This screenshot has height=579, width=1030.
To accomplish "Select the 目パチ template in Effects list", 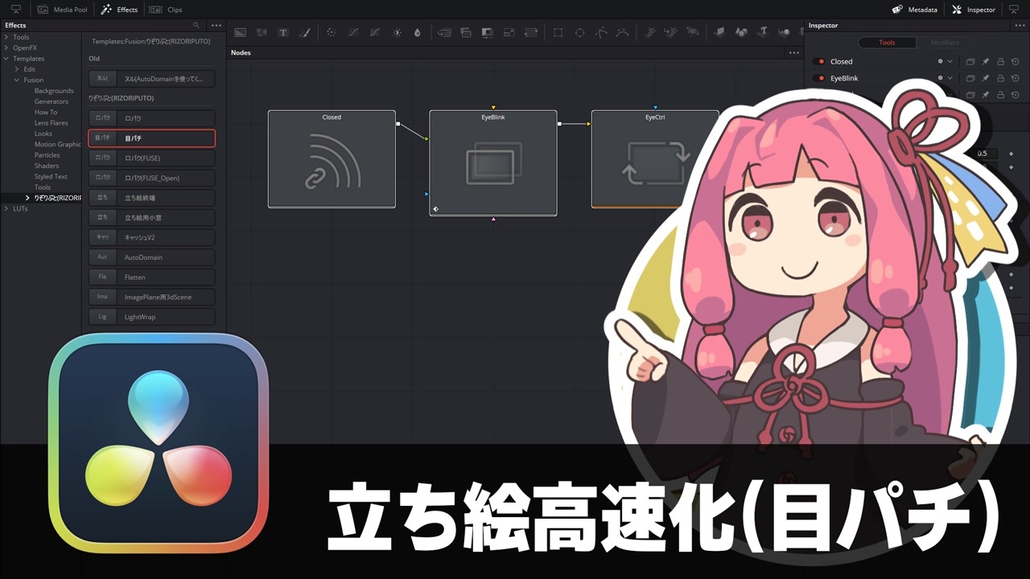I will (x=151, y=138).
